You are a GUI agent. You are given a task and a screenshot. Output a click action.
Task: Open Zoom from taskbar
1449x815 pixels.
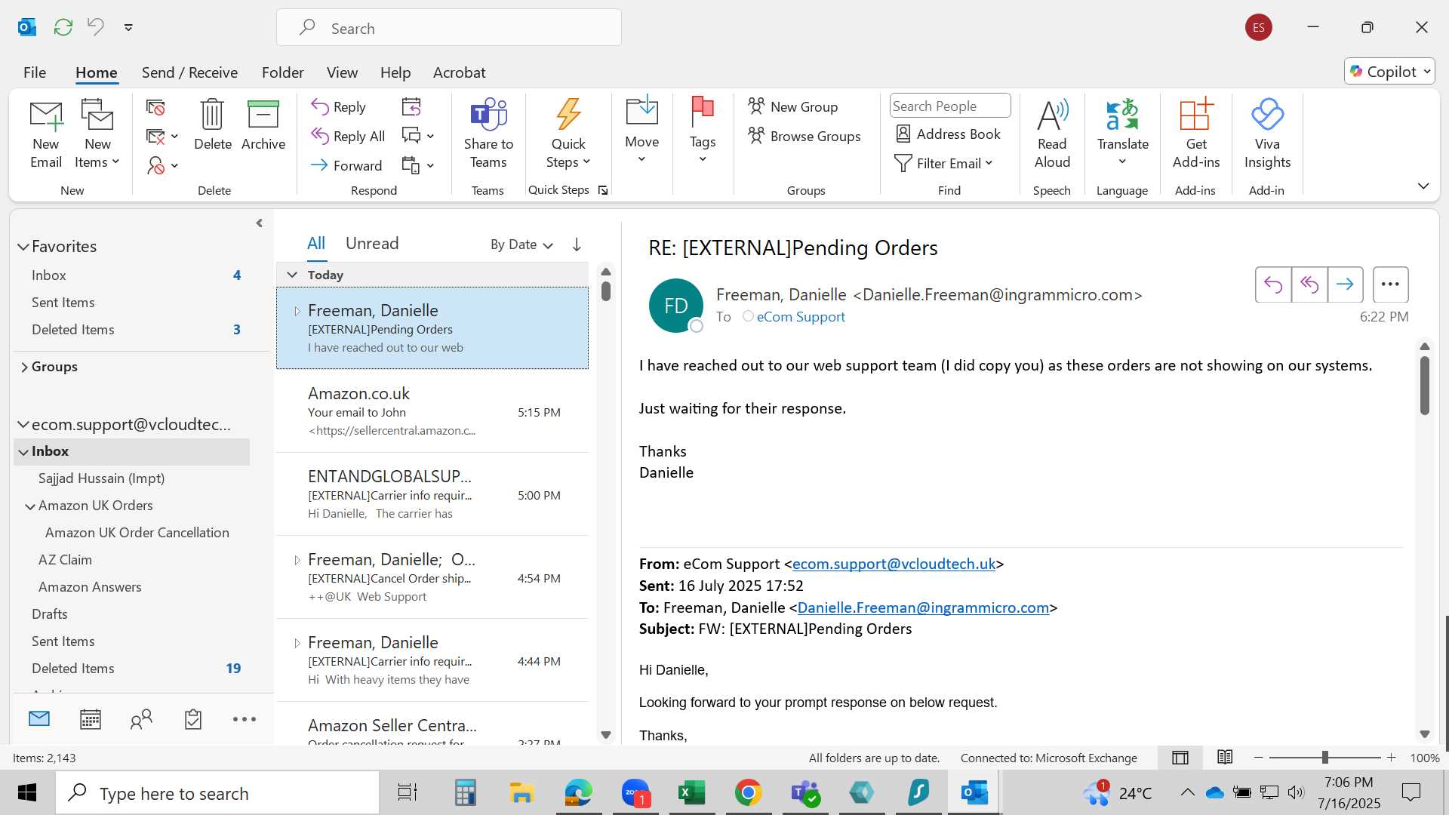point(635,793)
